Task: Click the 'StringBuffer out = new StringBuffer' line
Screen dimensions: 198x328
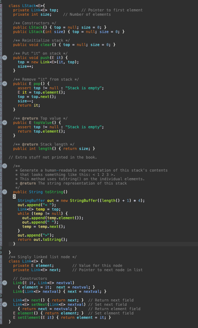Action: [81, 201]
